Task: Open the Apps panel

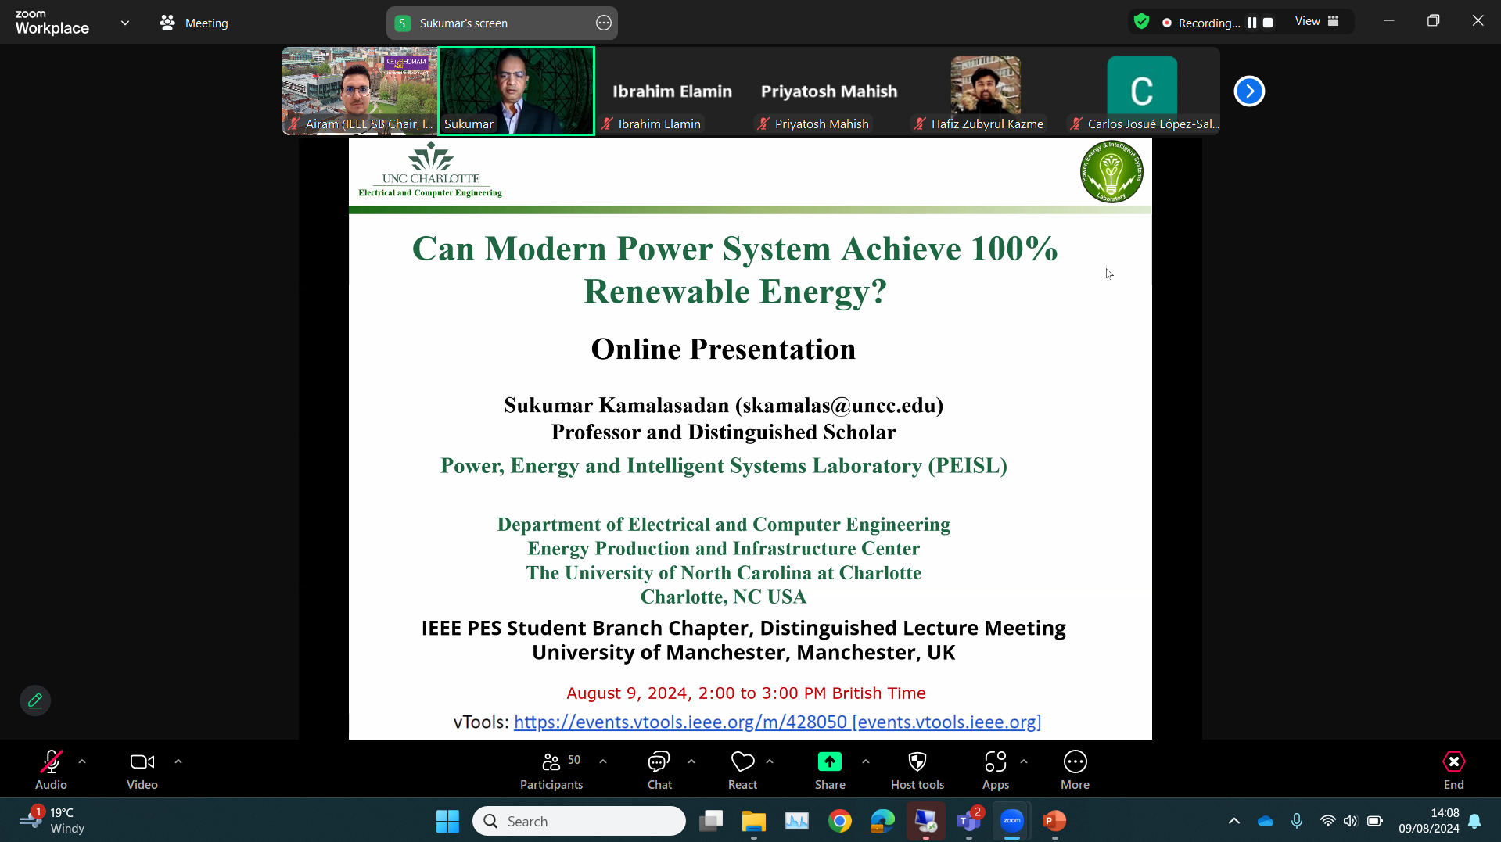Action: tap(995, 770)
